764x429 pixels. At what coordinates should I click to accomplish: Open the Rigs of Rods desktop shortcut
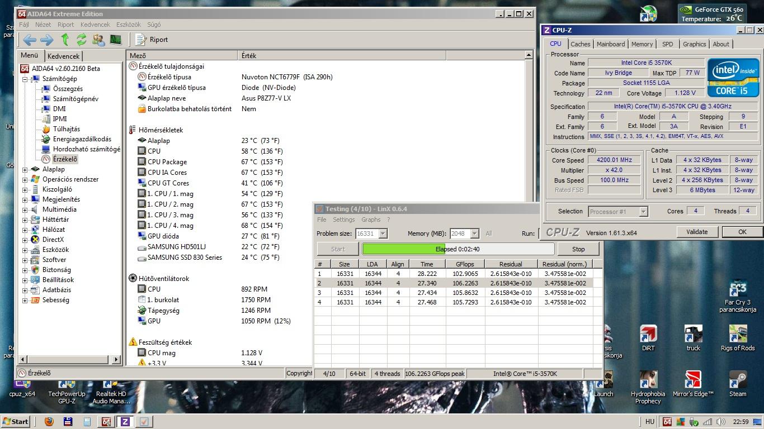point(738,339)
